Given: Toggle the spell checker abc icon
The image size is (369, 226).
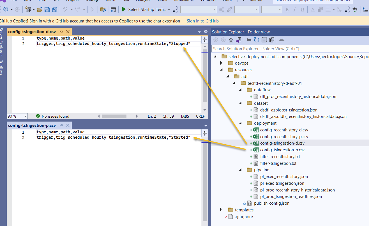Looking at the screenshot, I should [354, 9].
